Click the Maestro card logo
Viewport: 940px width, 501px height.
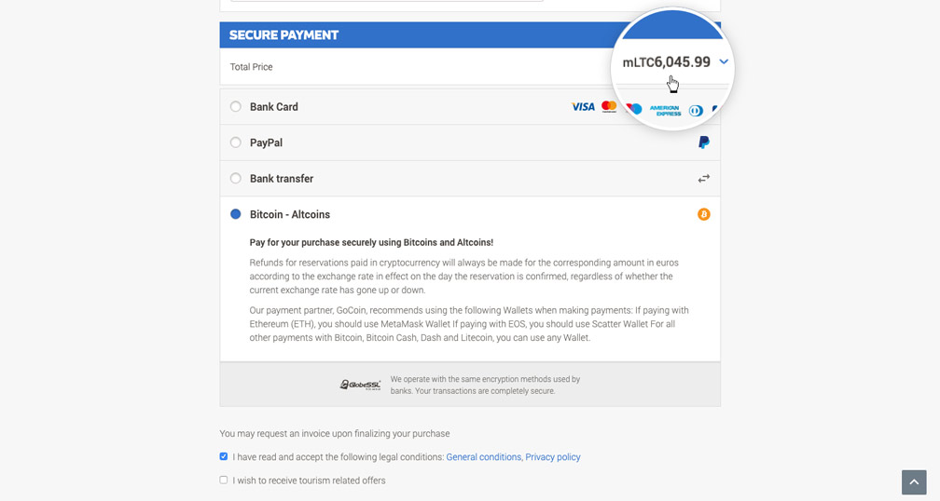point(634,108)
